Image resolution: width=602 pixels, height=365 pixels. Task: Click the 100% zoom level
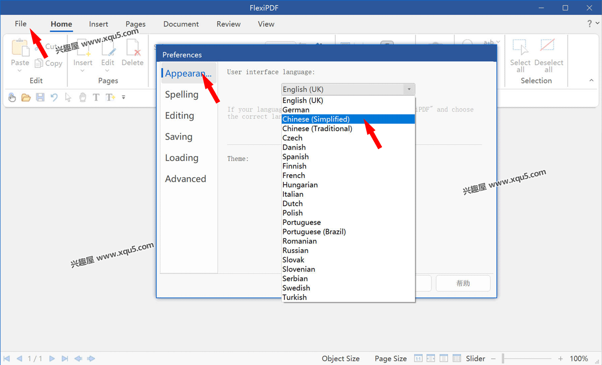point(579,358)
